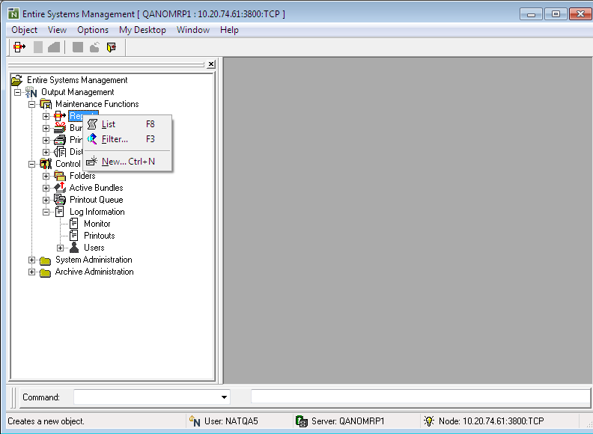The image size is (593, 434).
Task: Open the View menu
Action: (x=57, y=30)
